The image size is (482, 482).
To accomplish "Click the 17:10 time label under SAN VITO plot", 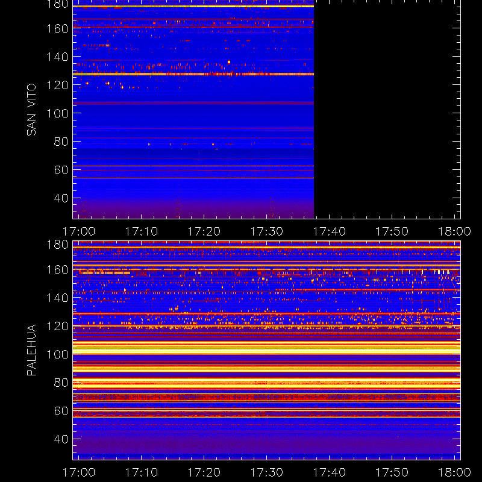I will click(142, 231).
